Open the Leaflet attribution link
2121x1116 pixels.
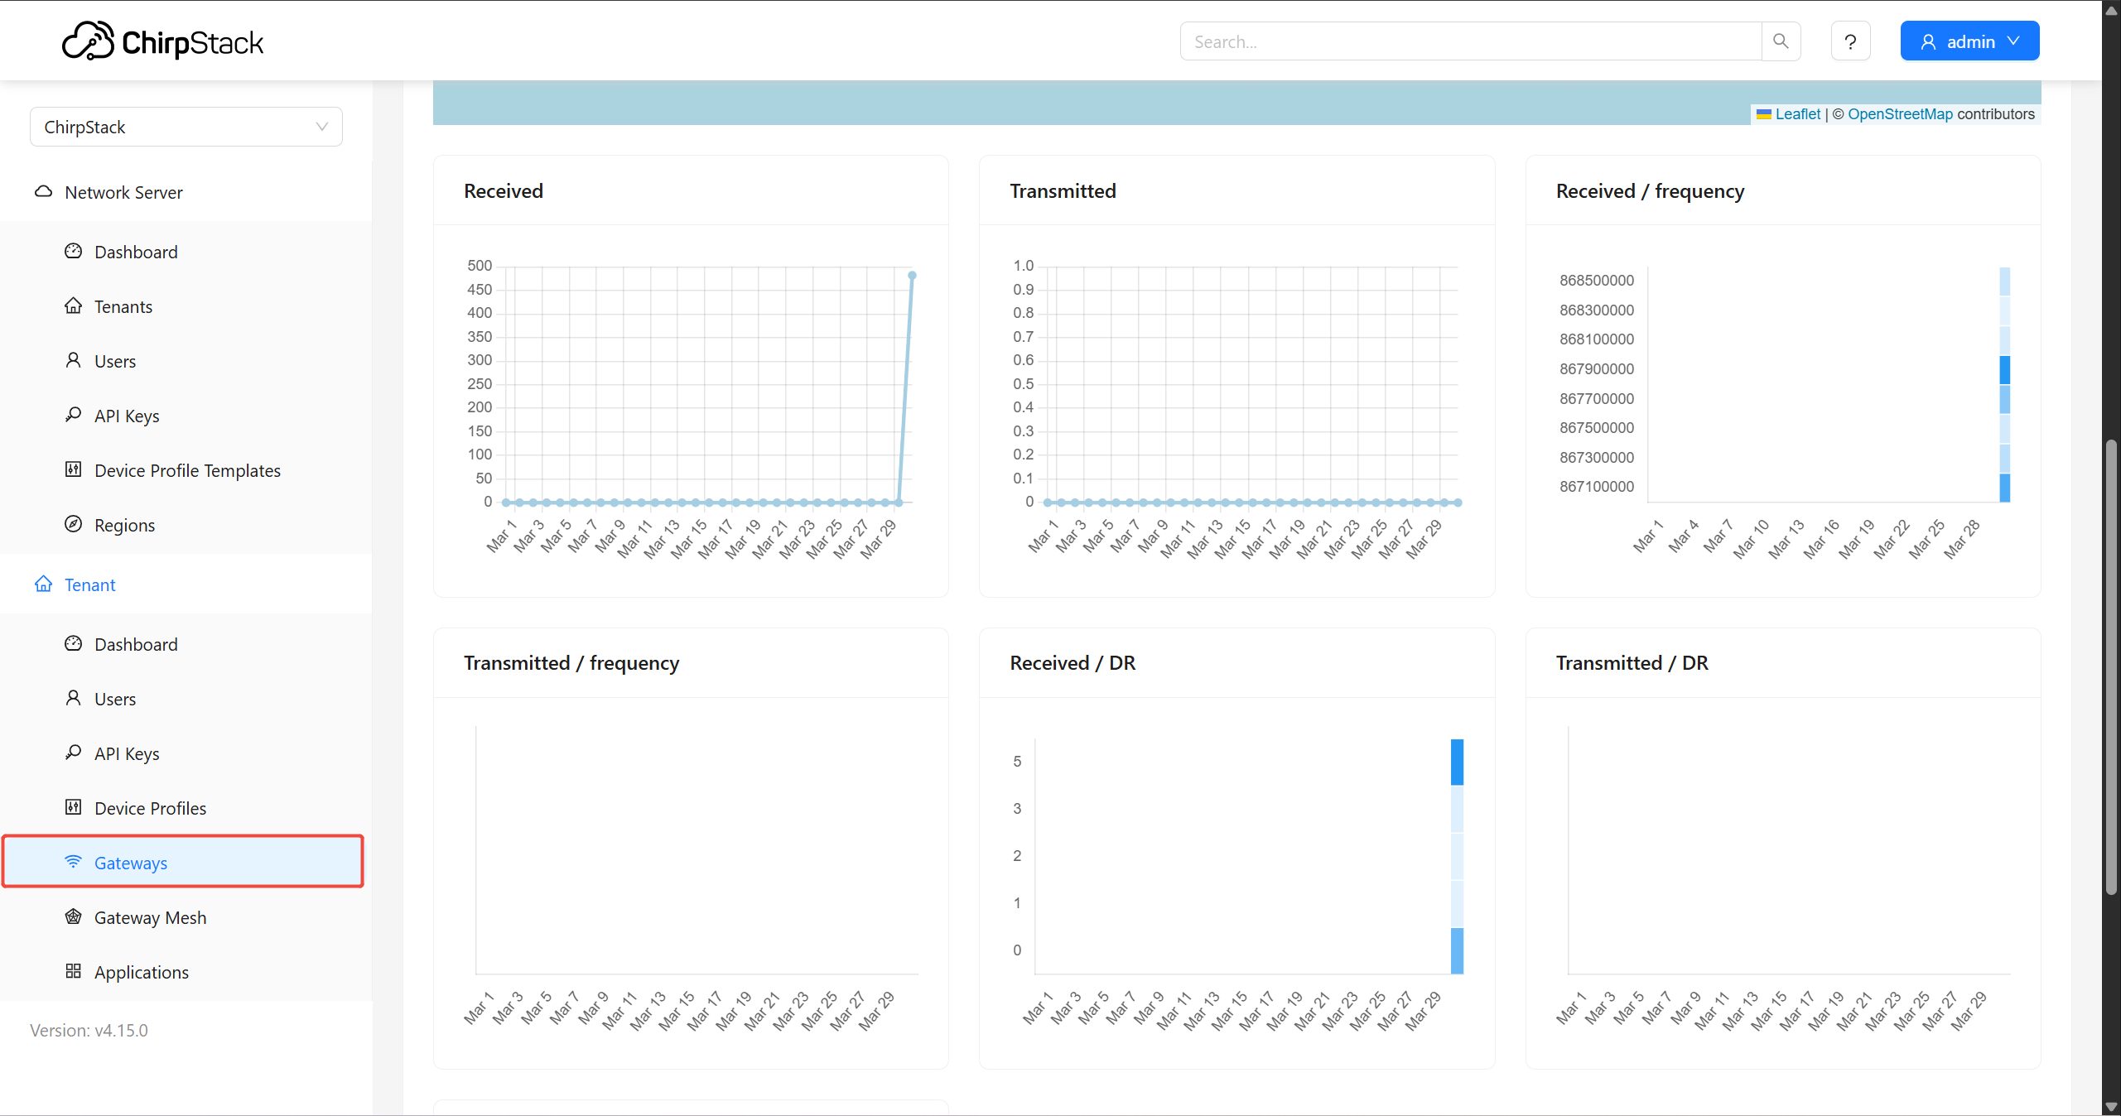tap(1797, 114)
